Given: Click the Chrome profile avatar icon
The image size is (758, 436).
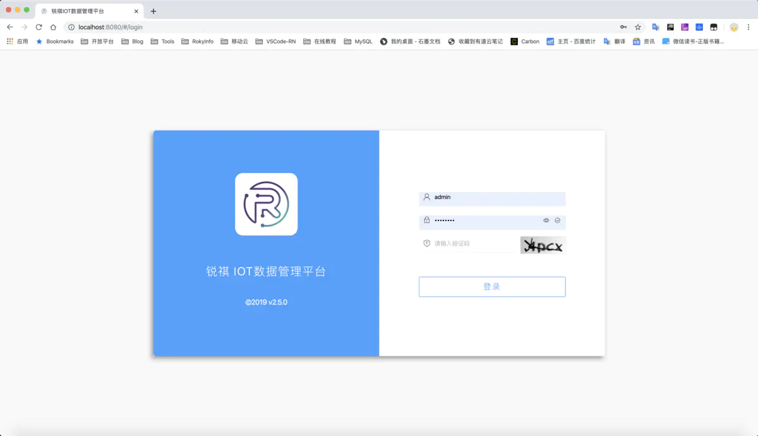Looking at the screenshot, I should 734,27.
